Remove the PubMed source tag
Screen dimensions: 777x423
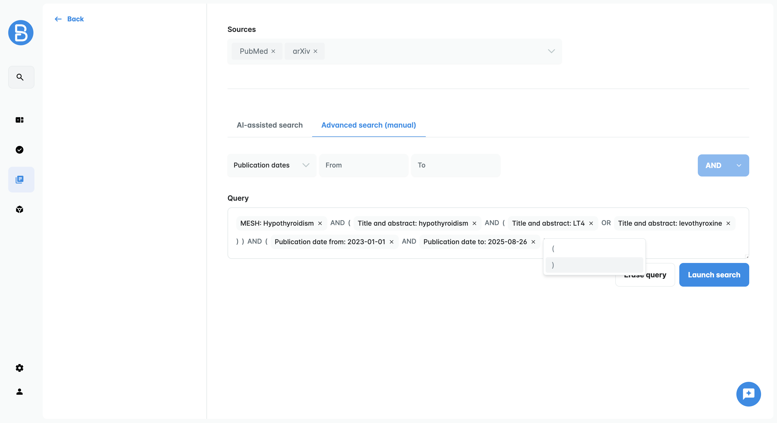click(273, 51)
